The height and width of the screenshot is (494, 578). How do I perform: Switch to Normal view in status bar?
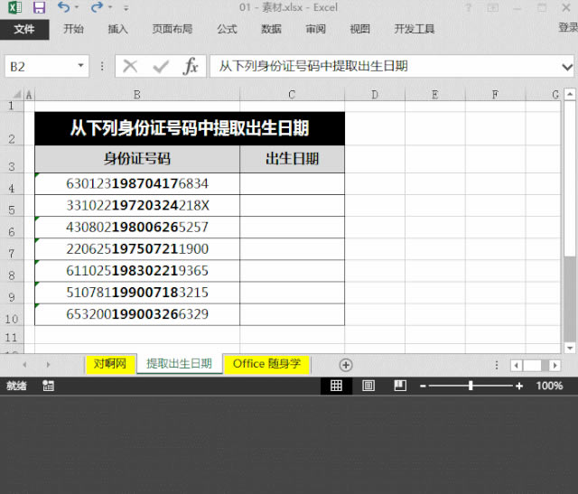[336, 386]
